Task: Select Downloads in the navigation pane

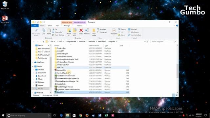Action: coord(42,76)
